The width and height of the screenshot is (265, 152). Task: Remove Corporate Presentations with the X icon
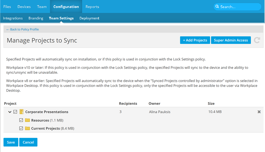[x=259, y=112]
